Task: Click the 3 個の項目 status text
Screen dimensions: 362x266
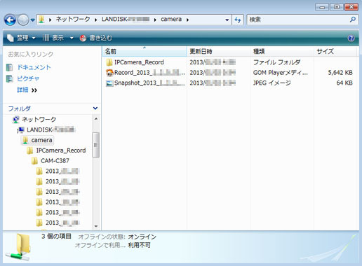Action: point(56,237)
